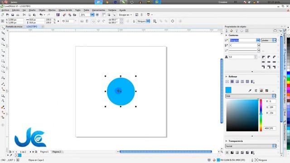
Task: Open the Herramientas menu
Action: click(99, 10)
